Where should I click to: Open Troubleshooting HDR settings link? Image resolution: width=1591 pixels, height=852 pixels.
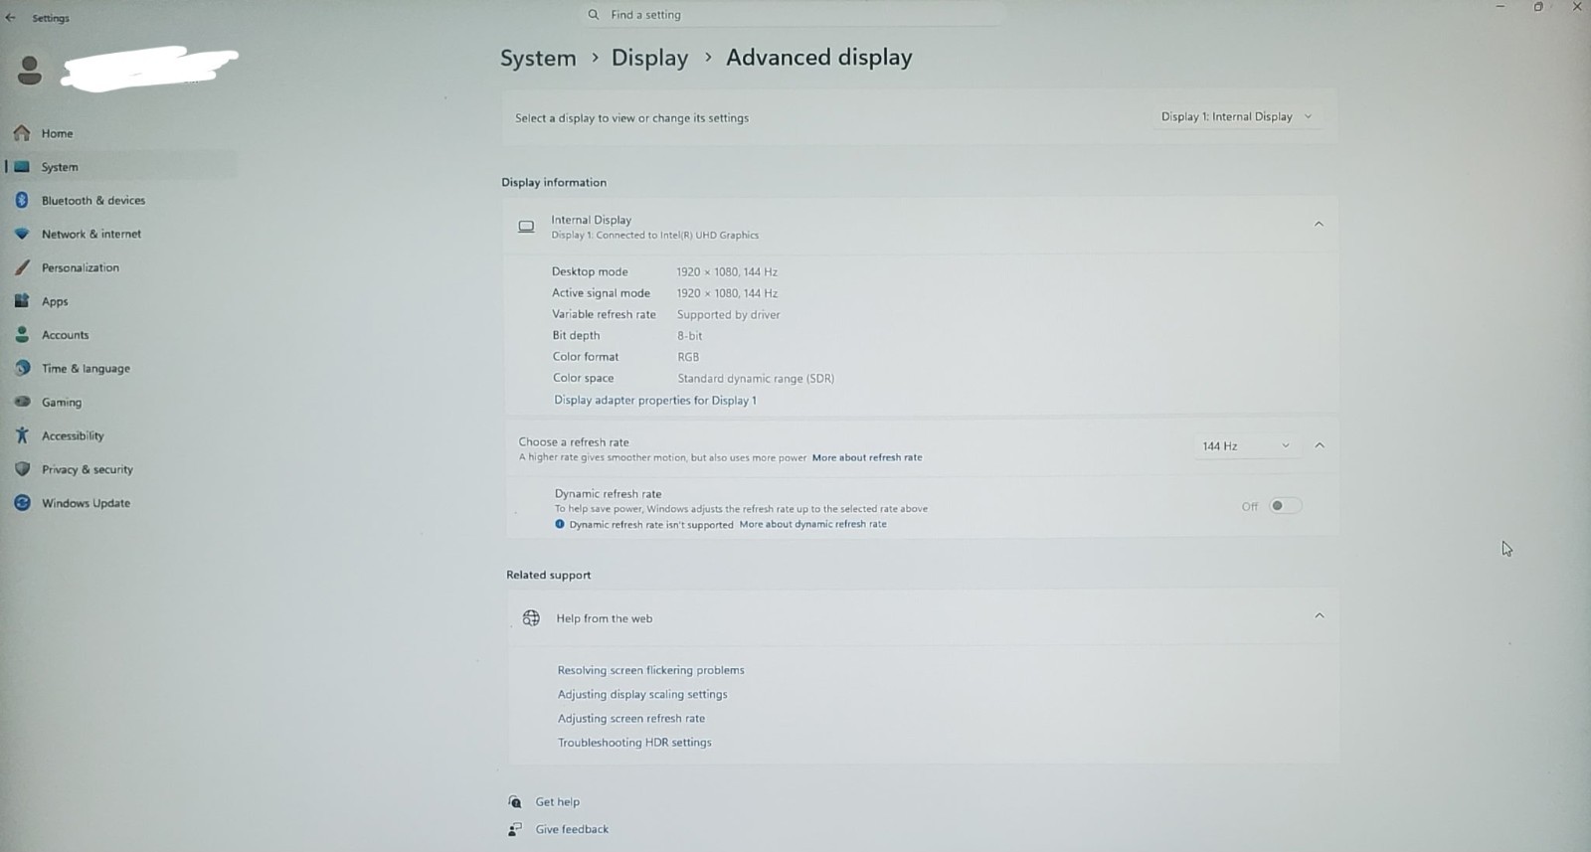click(634, 742)
